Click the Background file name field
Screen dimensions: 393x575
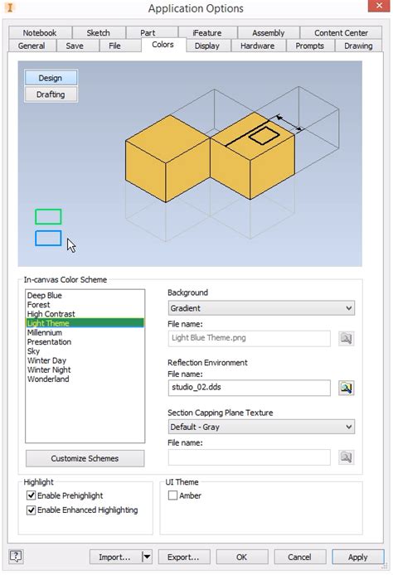pyautogui.click(x=250, y=338)
